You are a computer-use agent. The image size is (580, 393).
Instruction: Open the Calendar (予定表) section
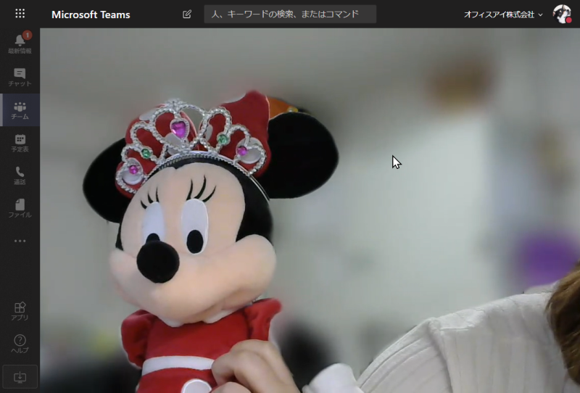pyautogui.click(x=20, y=142)
